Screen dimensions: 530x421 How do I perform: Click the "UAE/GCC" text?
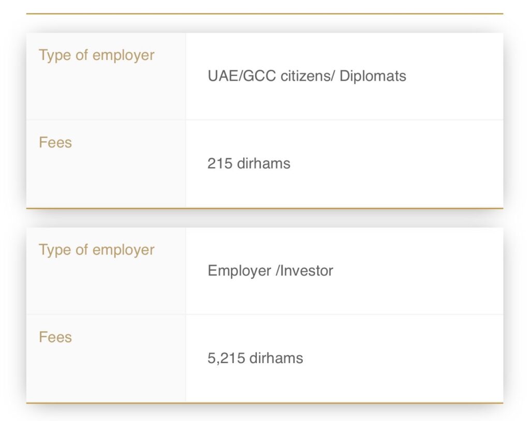242,76
